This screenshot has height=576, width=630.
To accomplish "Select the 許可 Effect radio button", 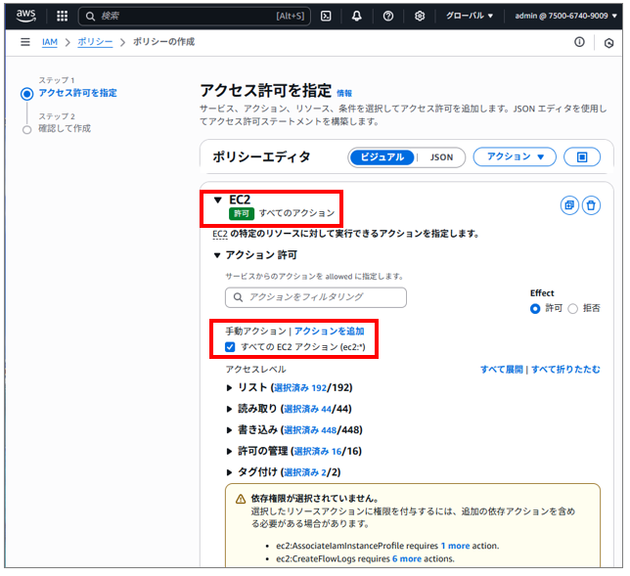I will [535, 308].
